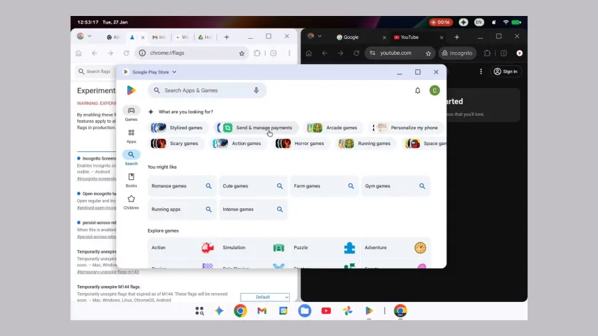598x336 pixels.
Task: Bookmark youtube.com with star icon
Action: point(428,53)
